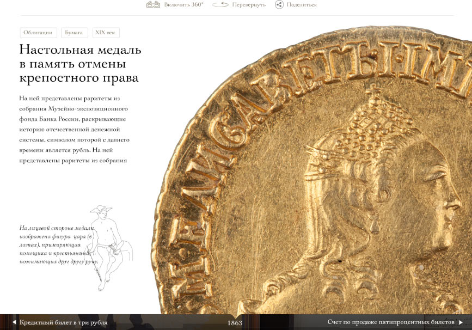Click the 360° glasses icon

(153, 5)
